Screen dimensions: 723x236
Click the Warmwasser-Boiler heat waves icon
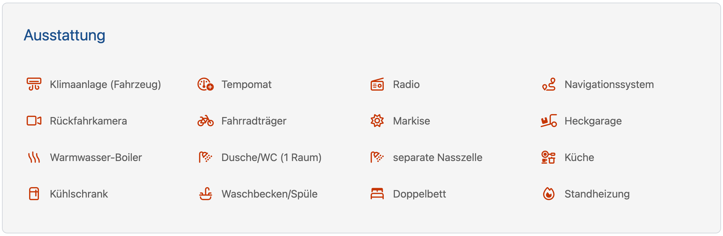point(34,157)
